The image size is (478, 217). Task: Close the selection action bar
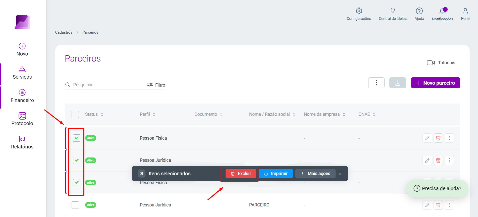pos(340,174)
